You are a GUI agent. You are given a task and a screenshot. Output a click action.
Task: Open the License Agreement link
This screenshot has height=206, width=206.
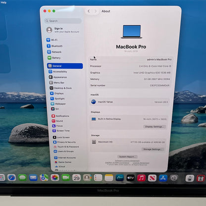pyautogui.click(x=141, y=163)
